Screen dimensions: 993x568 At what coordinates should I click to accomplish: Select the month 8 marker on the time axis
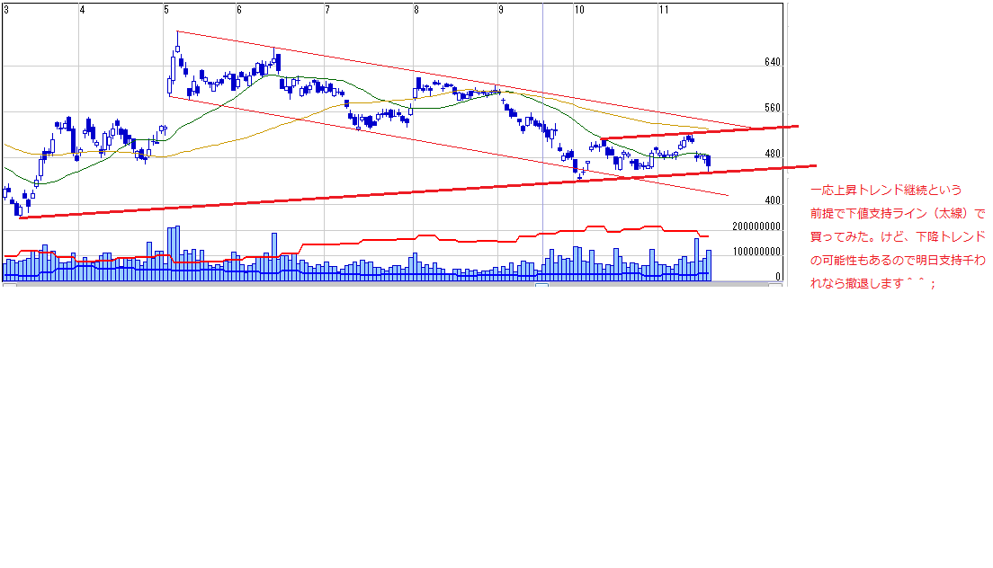click(416, 10)
